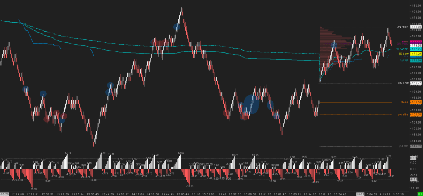Select the 20:24:42 time label
The width and height of the screenshot is (423, 196).
pos(341,194)
